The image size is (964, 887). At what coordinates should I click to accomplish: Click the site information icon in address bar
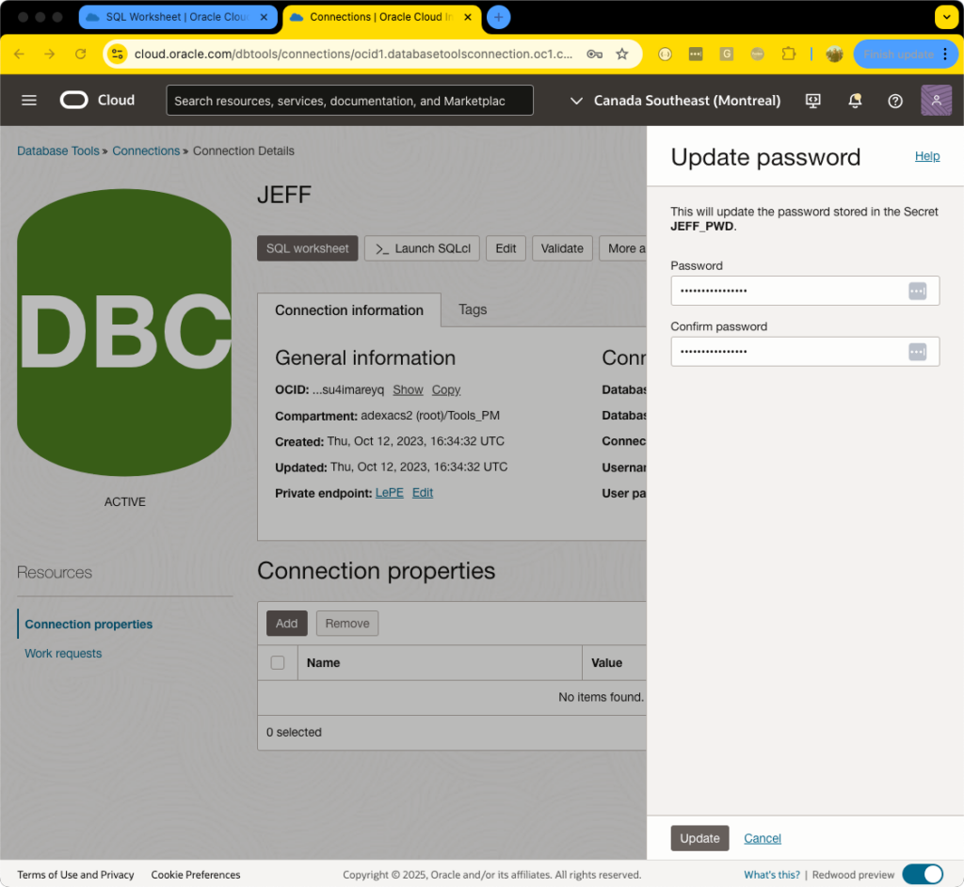coord(118,54)
